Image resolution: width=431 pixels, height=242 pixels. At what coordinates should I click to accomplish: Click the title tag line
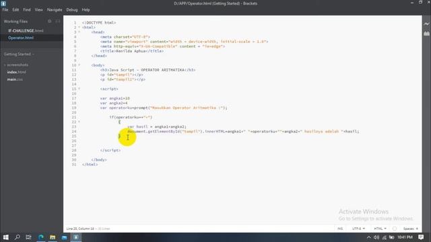pos(132,51)
